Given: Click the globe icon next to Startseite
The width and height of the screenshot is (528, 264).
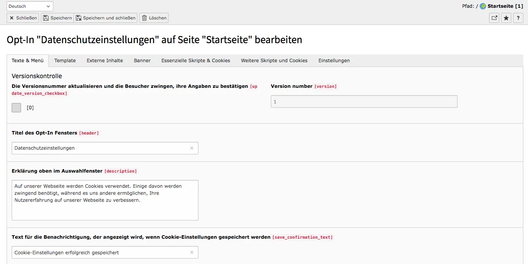Looking at the screenshot, I should click(x=483, y=6).
